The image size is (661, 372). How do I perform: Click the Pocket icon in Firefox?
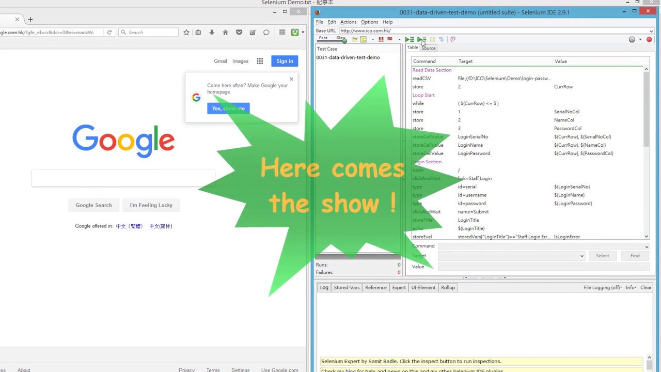239,32
